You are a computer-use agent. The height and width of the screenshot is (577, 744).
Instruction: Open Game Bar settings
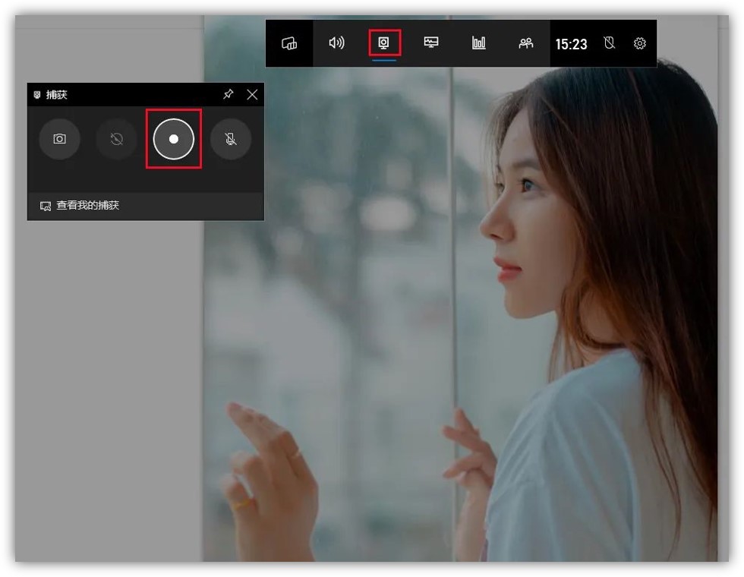(x=639, y=43)
